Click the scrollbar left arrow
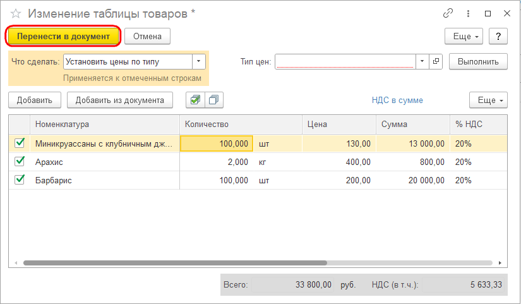Screen dimensions: 521x304 16,263
